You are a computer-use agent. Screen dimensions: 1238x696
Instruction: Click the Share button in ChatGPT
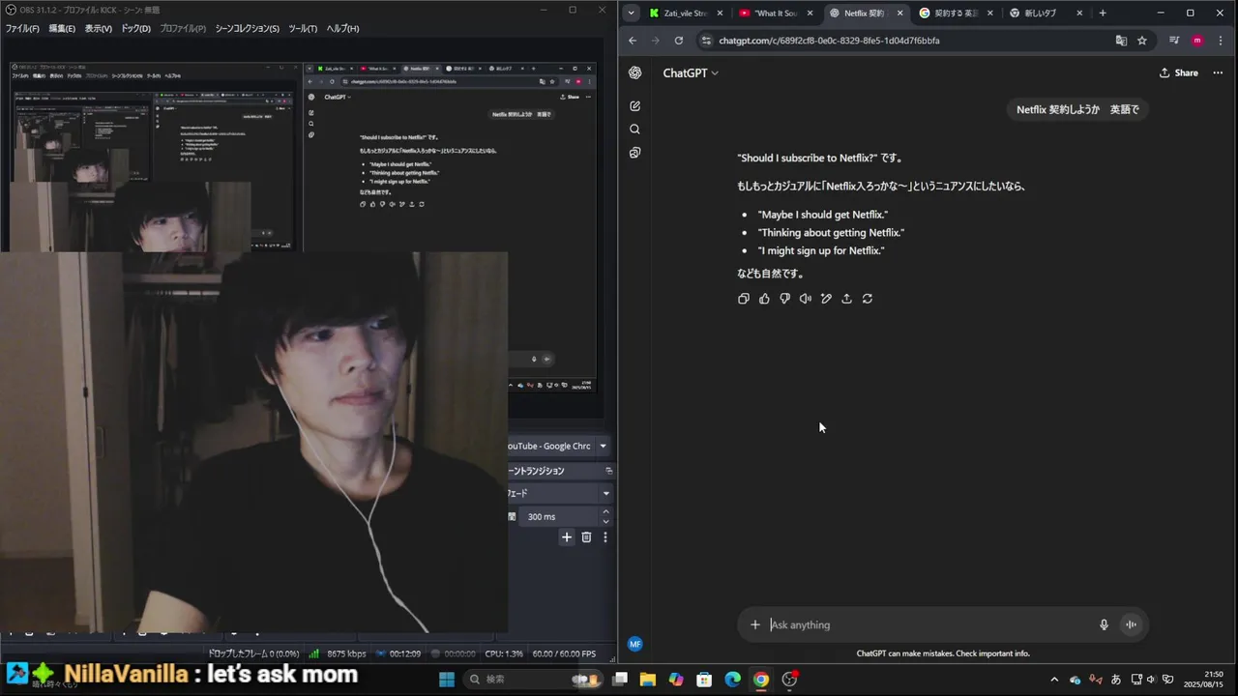(x=1179, y=72)
